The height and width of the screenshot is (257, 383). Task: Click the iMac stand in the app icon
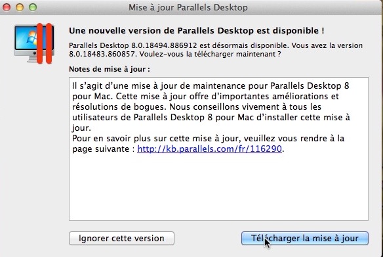pos(33,58)
